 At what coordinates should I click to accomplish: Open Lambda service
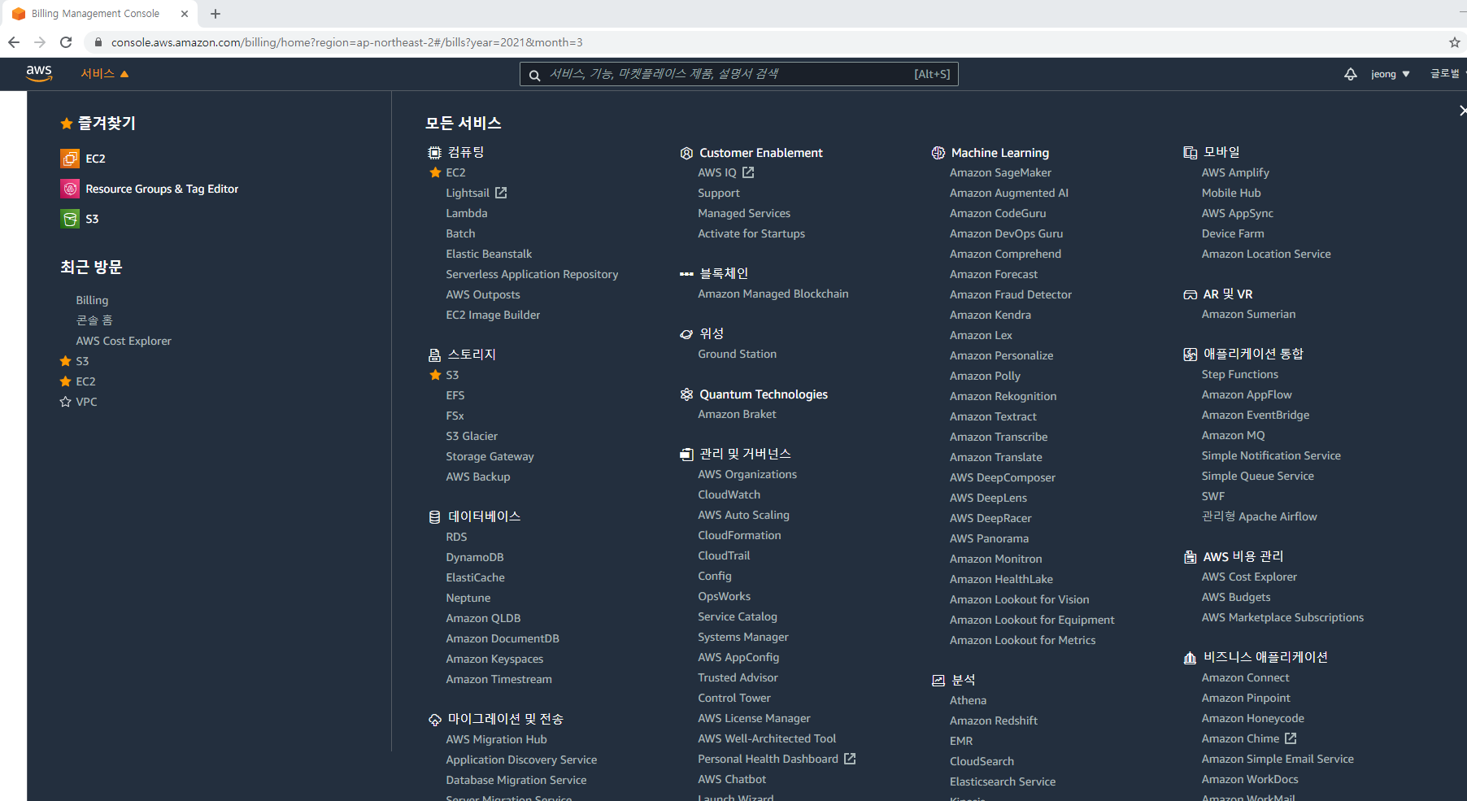[x=467, y=213]
